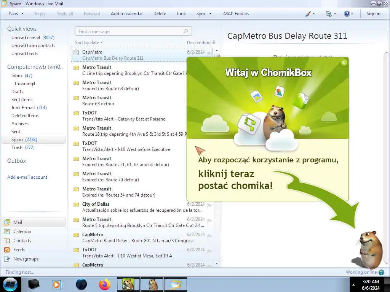Screen dimensions: 390x292
Task: Open the media player taskbar icon
Action: tap(57, 284)
